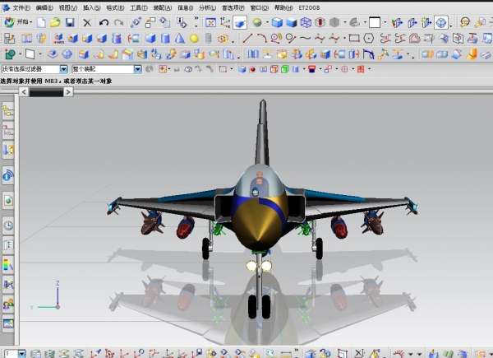493x358 pixels.
Task: Create a new file with the blank page icon
Action: click(x=41, y=22)
